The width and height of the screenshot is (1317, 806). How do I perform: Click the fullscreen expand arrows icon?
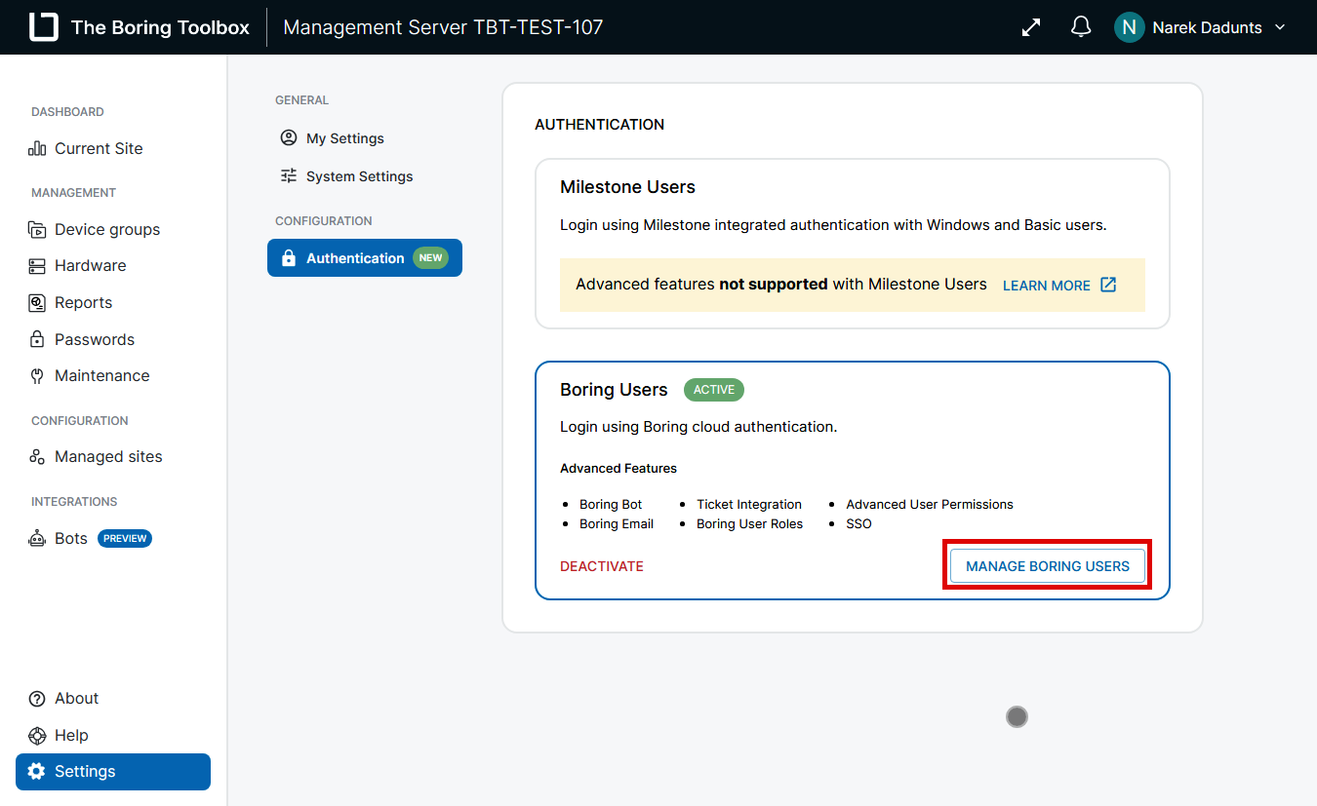click(1031, 27)
